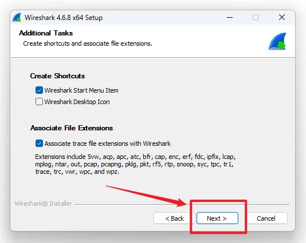This screenshot has width=306, height=243.
Task: Click the 'Associate File Extensions' section heading
Action: click(x=72, y=128)
